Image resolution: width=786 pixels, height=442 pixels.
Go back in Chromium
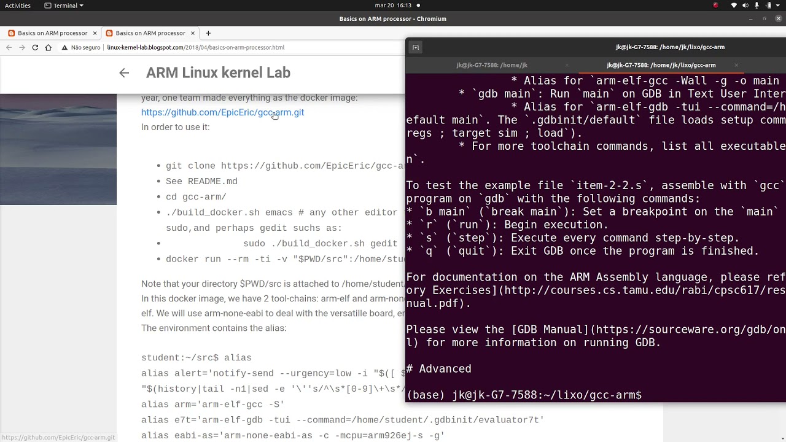(x=9, y=47)
